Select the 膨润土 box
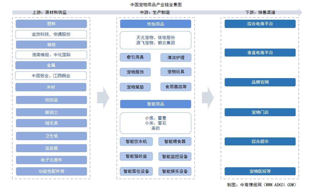The image size is (311, 190). [51, 112]
